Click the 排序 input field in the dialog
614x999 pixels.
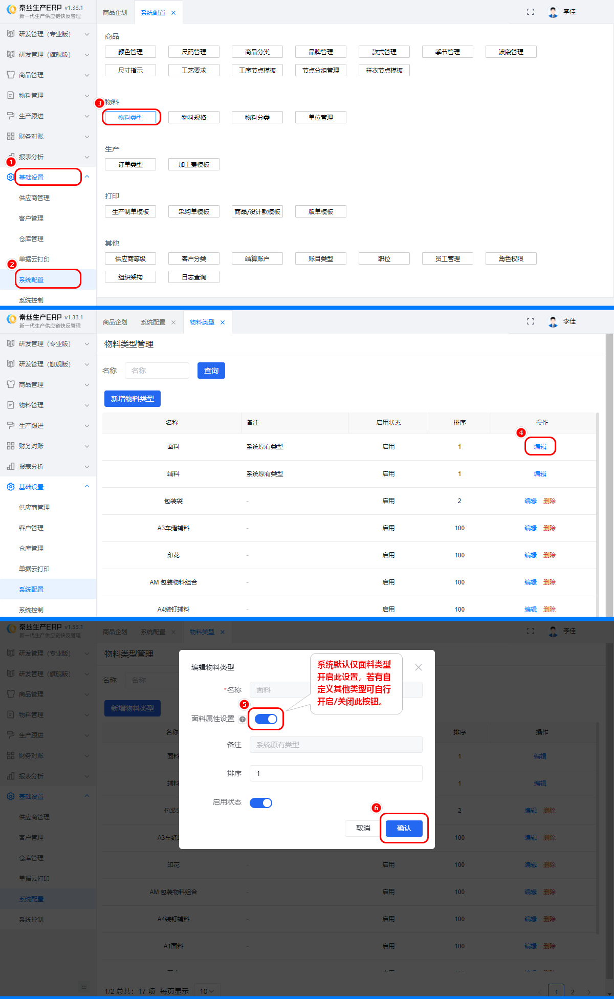pos(336,773)
